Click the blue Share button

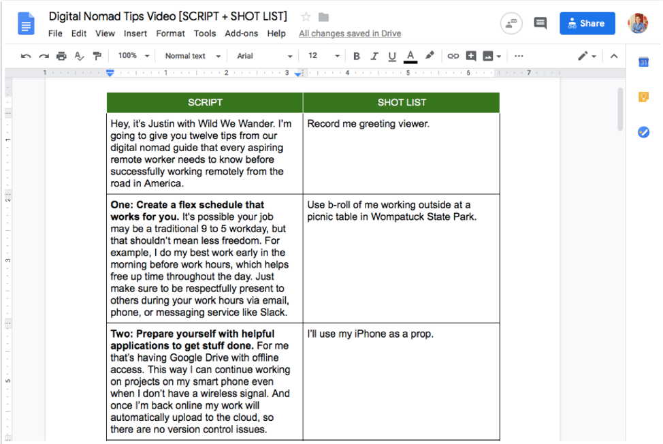[x=587, y=23]
